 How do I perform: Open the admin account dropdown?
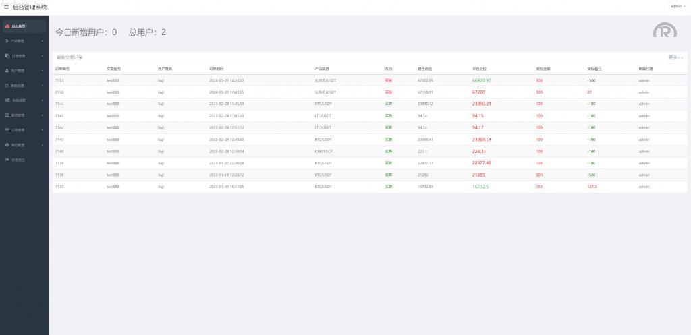[678, 6]
